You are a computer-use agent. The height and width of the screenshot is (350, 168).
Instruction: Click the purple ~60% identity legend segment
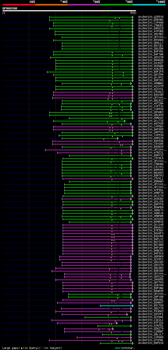click(84, 4)
